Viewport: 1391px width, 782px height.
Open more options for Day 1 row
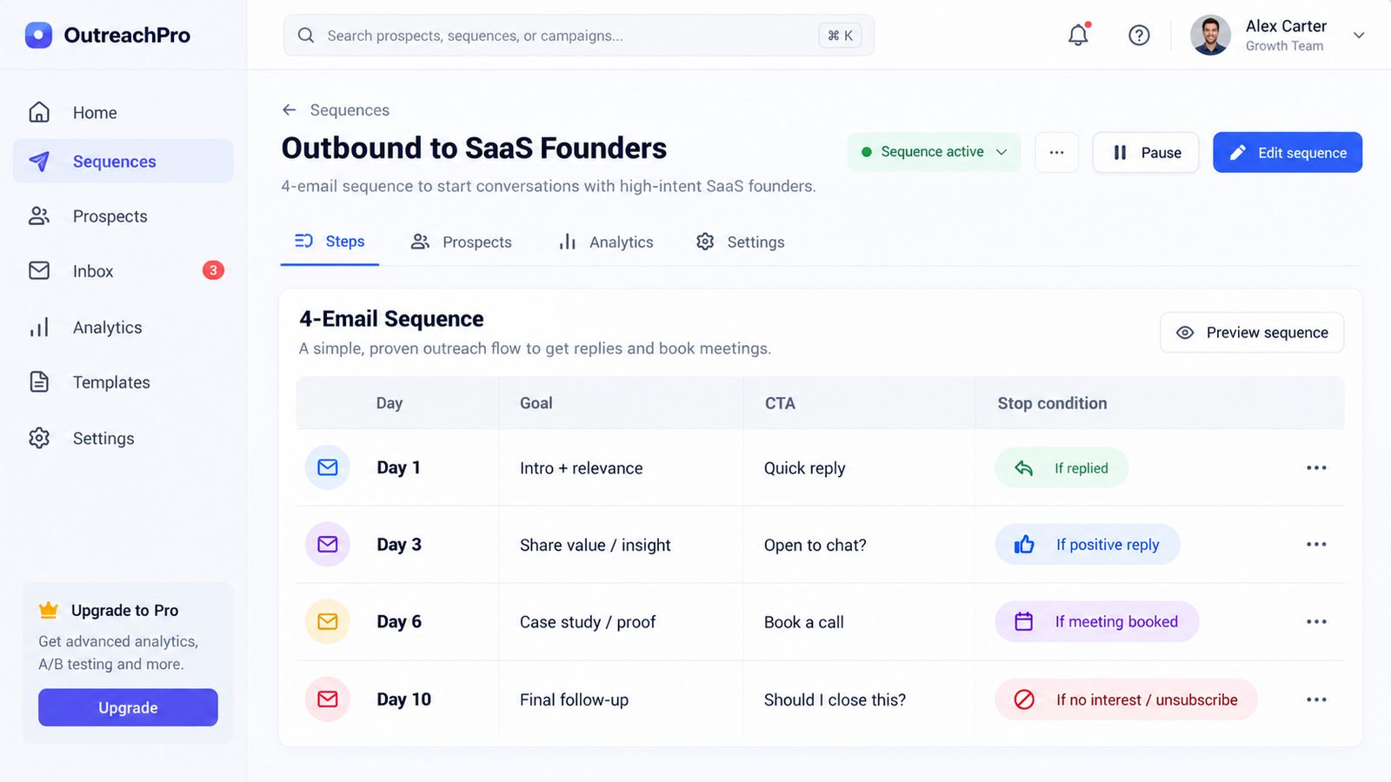[x=1316, y=467]
